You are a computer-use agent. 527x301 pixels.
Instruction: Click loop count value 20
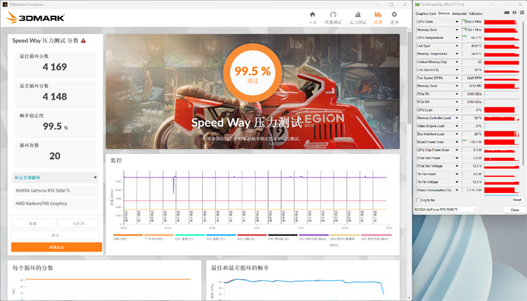click(x=55, y=156)
